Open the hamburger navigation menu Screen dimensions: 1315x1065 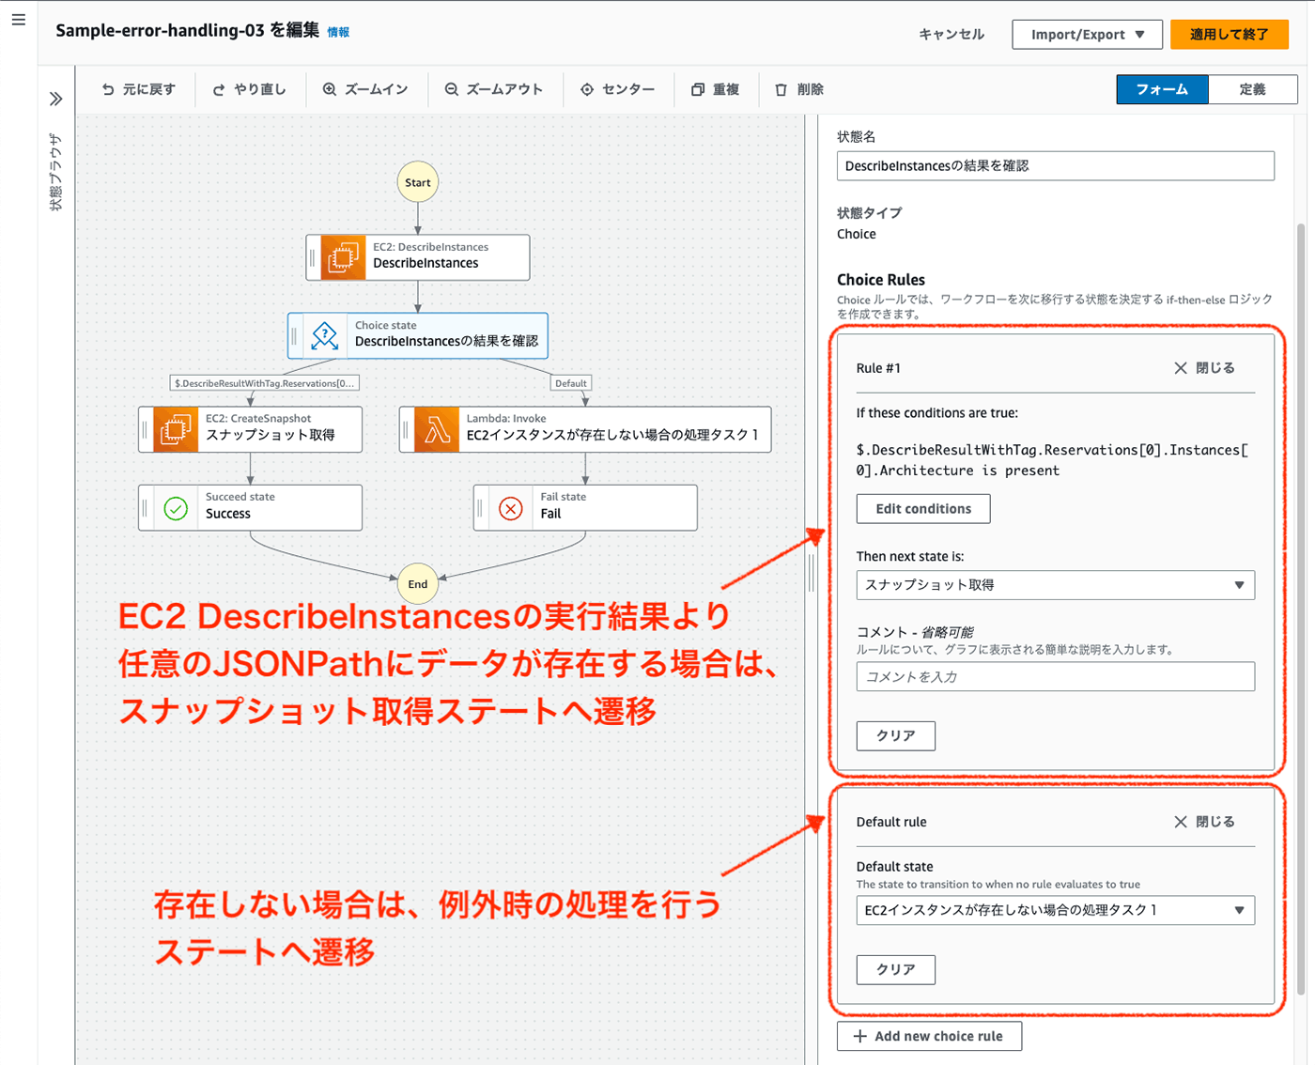pos(19,19)
